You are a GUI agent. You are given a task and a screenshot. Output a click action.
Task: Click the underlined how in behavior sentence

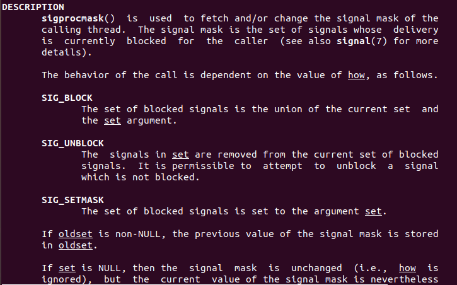point(356,76)
